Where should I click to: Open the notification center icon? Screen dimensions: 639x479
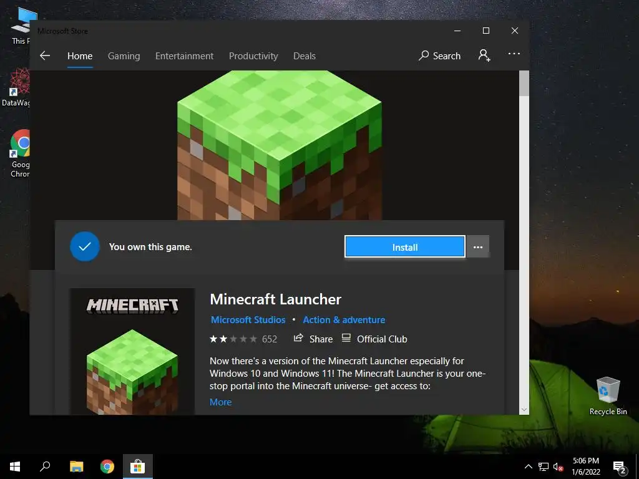pos(620,467)
